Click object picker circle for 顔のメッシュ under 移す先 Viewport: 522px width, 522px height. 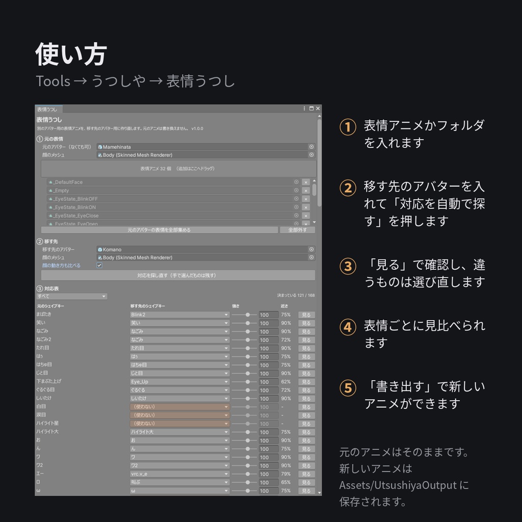311,257
